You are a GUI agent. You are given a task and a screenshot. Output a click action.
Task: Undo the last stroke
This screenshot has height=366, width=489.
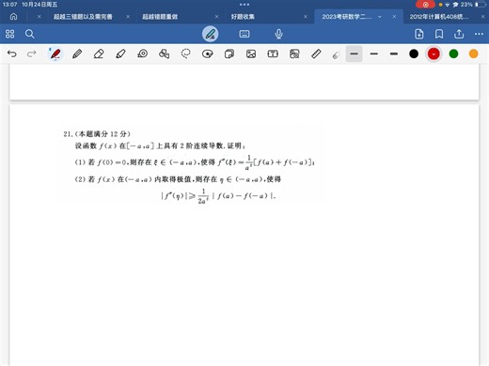(x=12, y=53)
